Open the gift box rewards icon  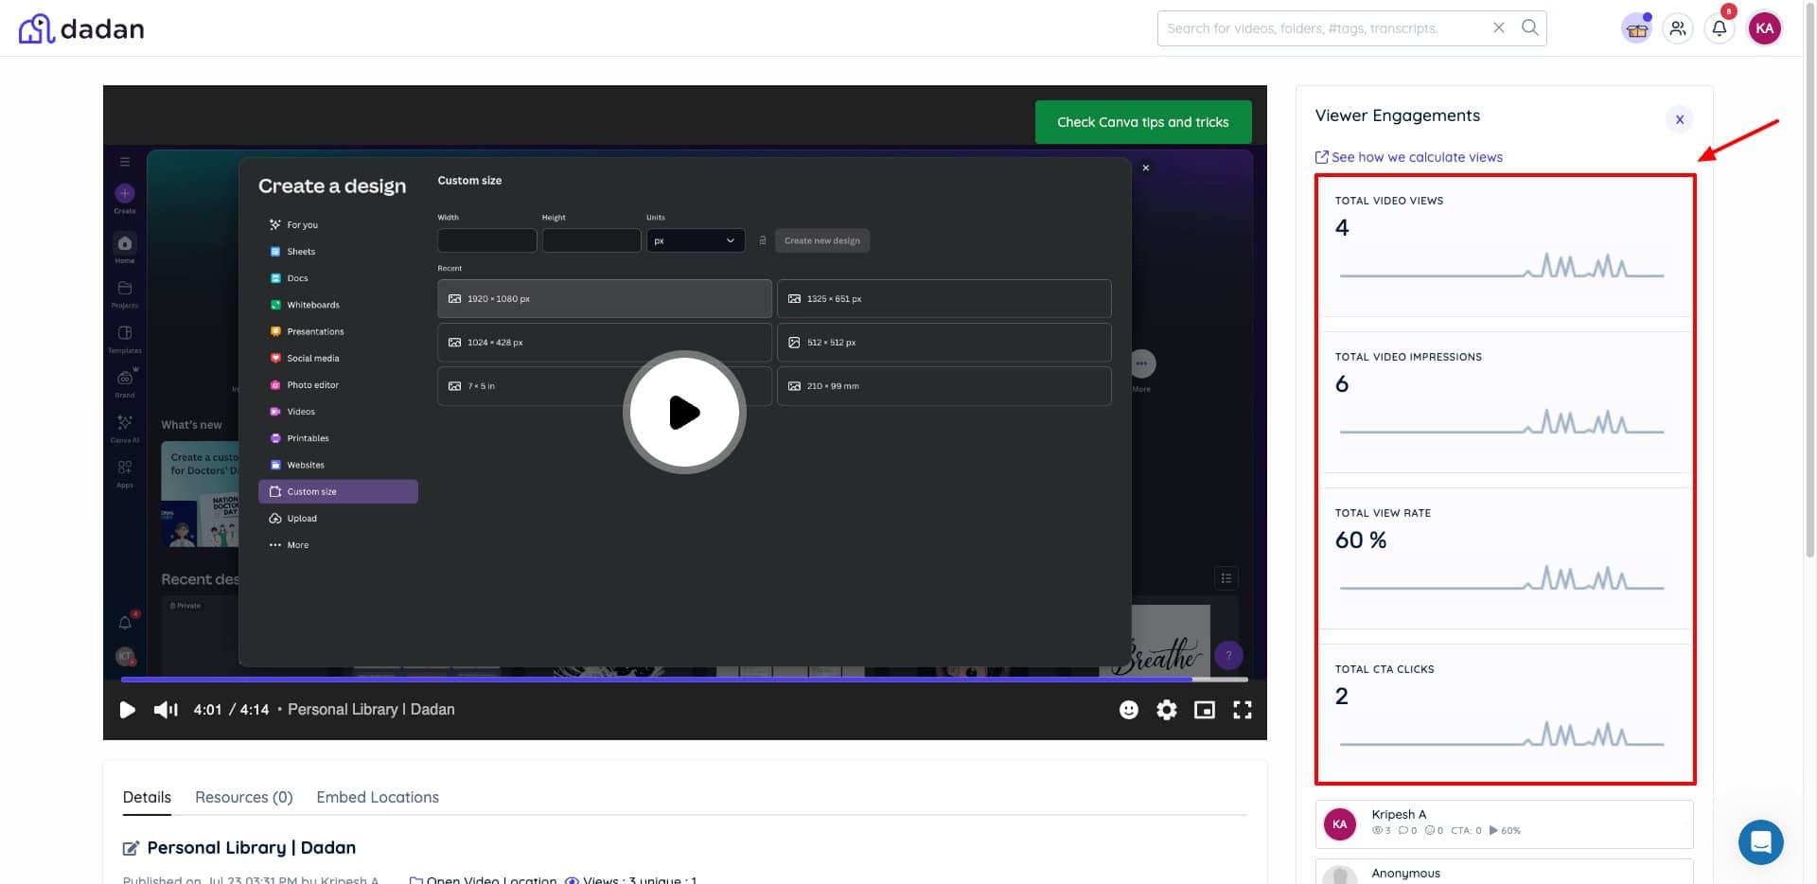[x=1636, y=28]
